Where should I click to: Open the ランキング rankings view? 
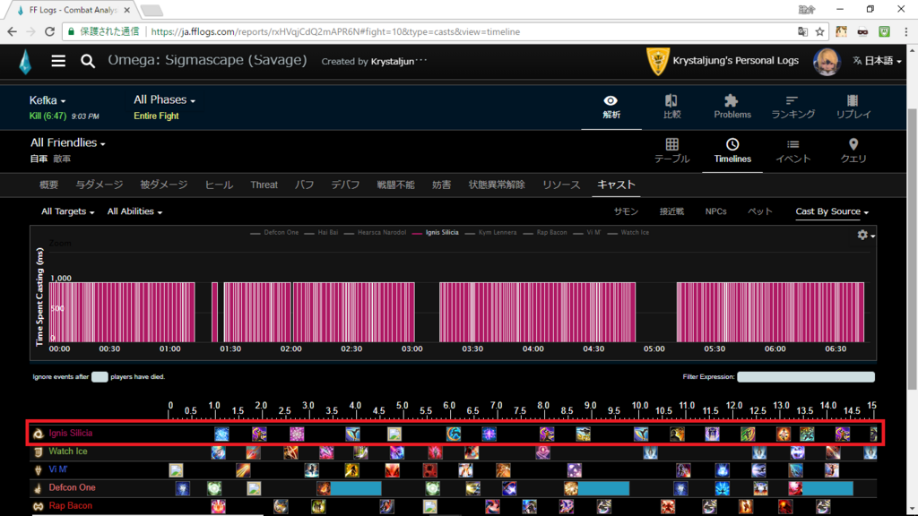792,107
